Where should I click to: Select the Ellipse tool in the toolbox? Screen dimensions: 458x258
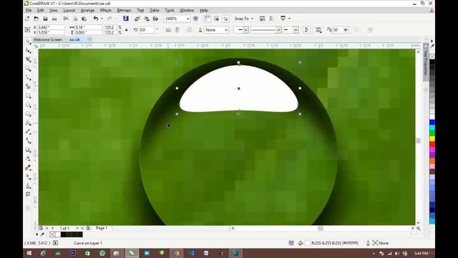[28, 105]
